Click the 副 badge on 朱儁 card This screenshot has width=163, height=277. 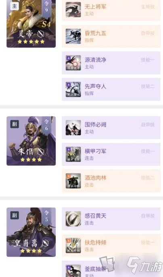15,124
